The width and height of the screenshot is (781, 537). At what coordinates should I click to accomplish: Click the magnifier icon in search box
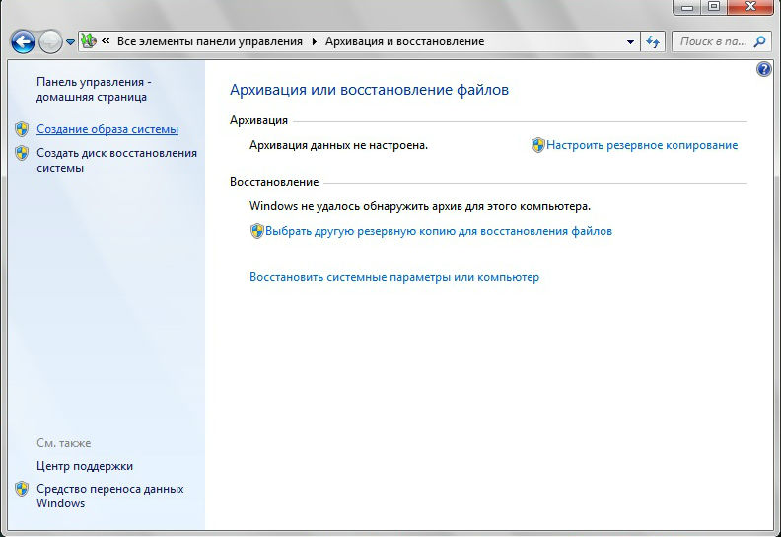pos(760,41)
